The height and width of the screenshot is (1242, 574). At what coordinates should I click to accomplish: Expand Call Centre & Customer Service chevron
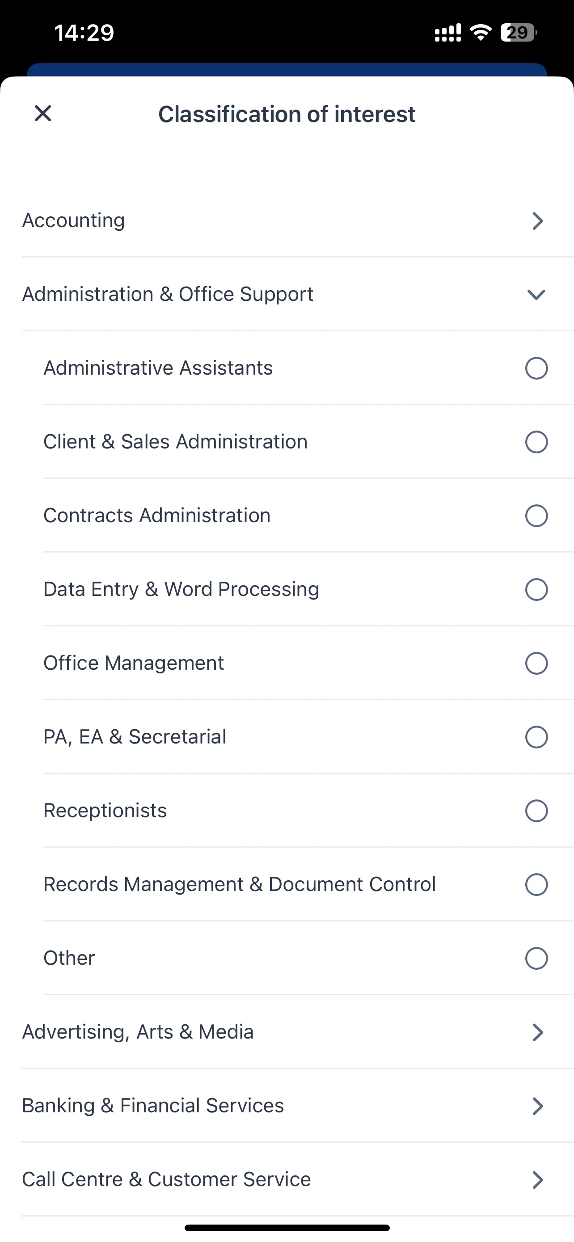tap(537, 1179)
